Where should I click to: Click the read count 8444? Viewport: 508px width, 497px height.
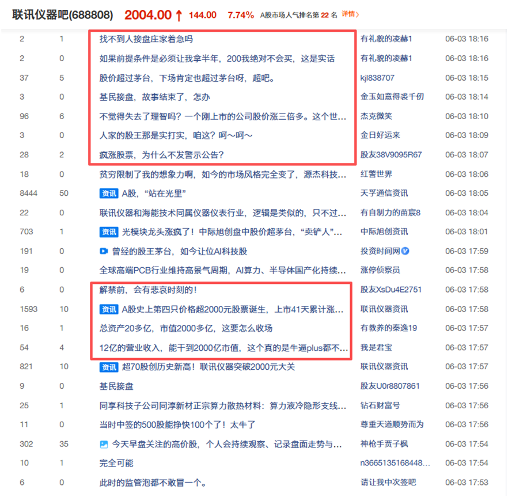[29, 194]
